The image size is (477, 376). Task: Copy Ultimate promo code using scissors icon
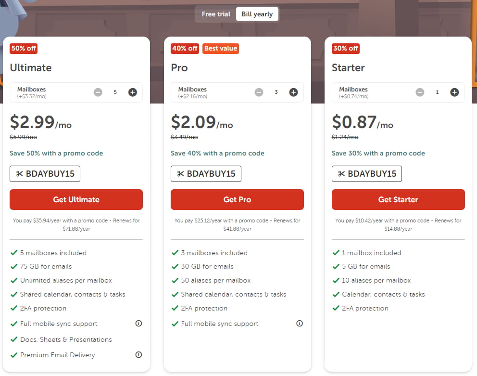point(20,174)
